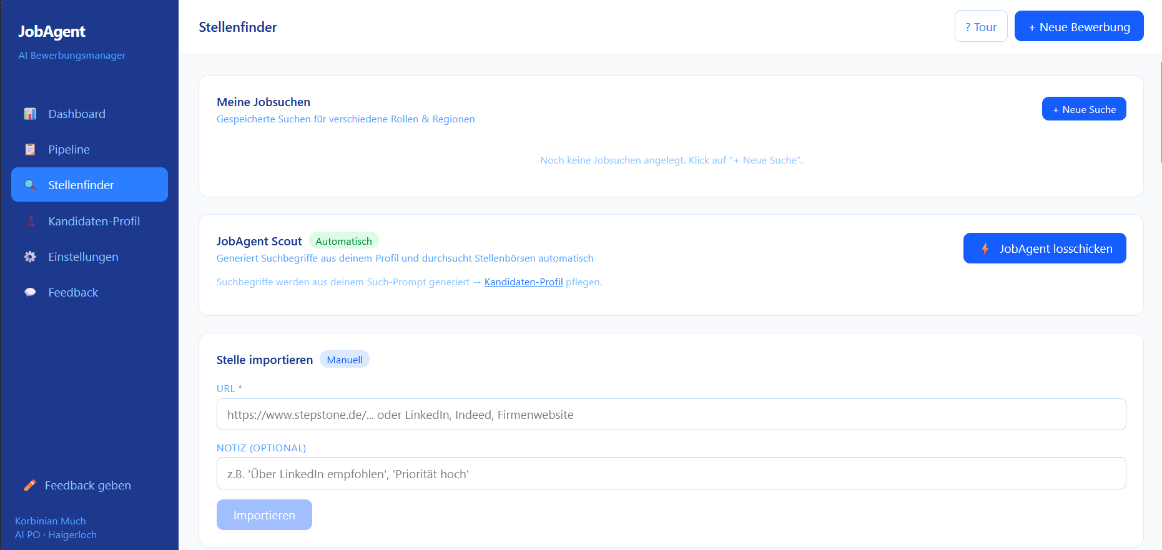Create a Neue Bewerbung

point(1079,26)
